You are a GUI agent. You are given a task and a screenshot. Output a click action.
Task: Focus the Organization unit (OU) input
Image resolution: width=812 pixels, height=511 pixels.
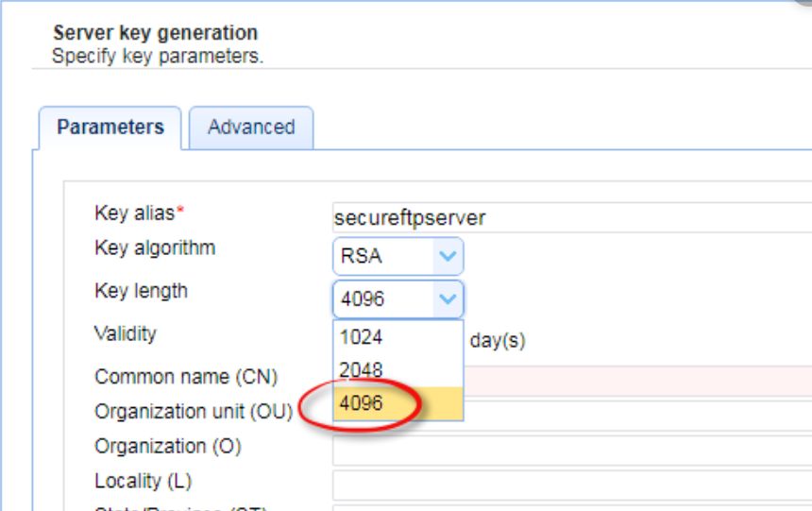point(637,415)
